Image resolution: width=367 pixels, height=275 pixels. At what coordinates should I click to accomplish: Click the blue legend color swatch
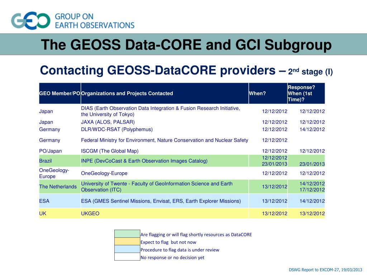click(127, 249)
